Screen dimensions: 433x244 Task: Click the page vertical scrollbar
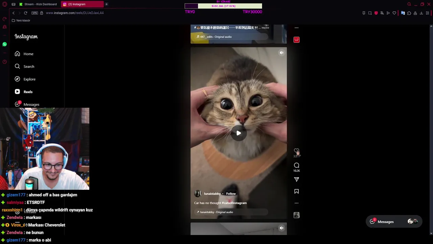click(431, 129)
